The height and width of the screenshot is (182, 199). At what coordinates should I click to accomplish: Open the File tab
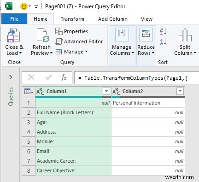point(14,19)
